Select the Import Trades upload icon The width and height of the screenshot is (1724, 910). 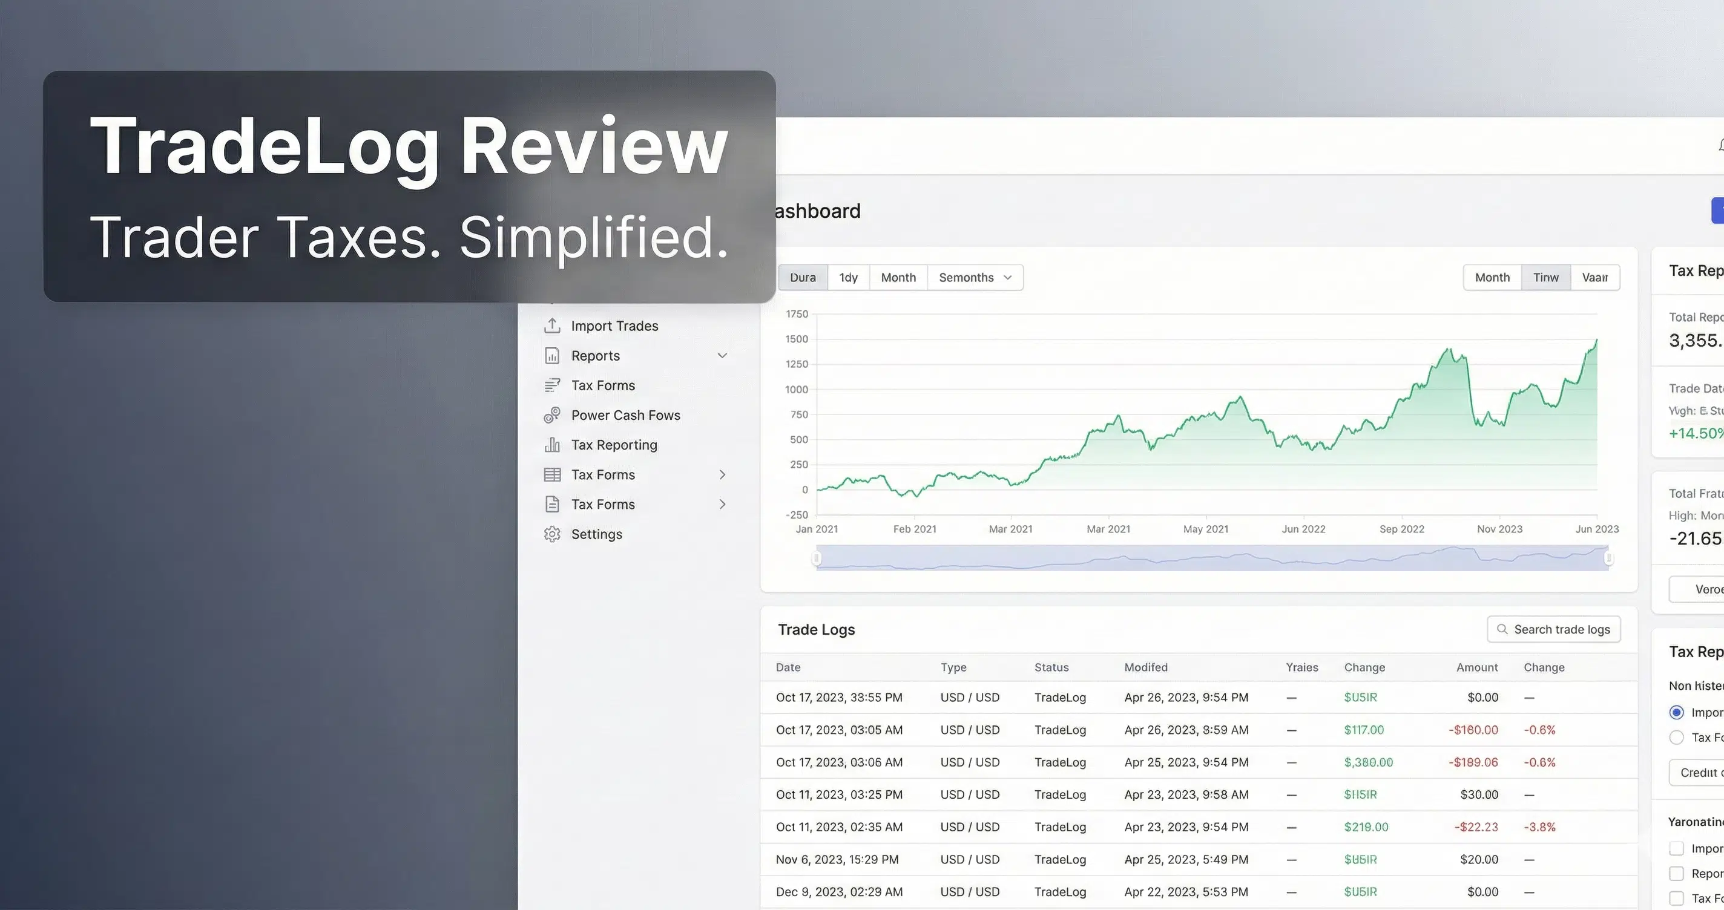(551, 326)
